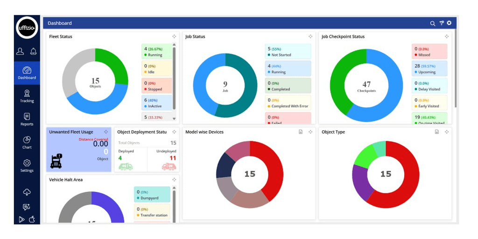Click the truck alert icon in Unwanted Fleet Usage

click(x=56, y=161)
